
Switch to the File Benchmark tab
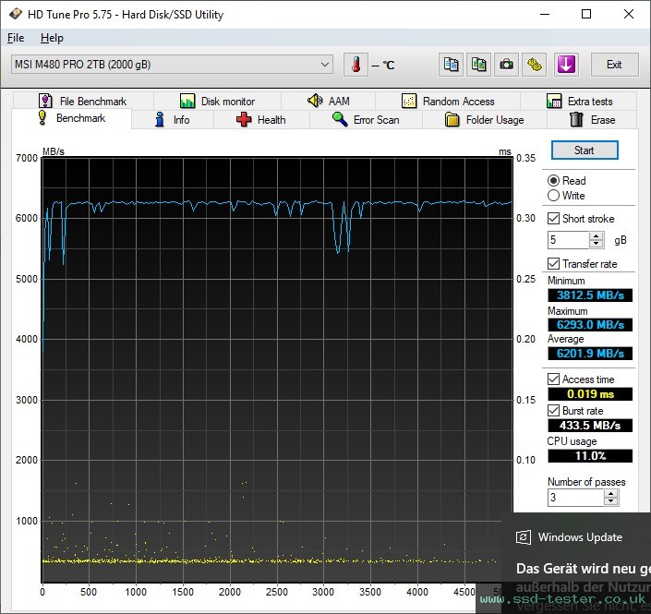pos(83,101)
